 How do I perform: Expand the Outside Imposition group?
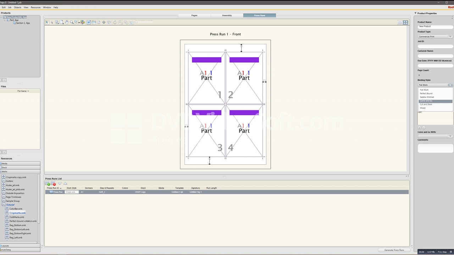[x=4, y=193]
